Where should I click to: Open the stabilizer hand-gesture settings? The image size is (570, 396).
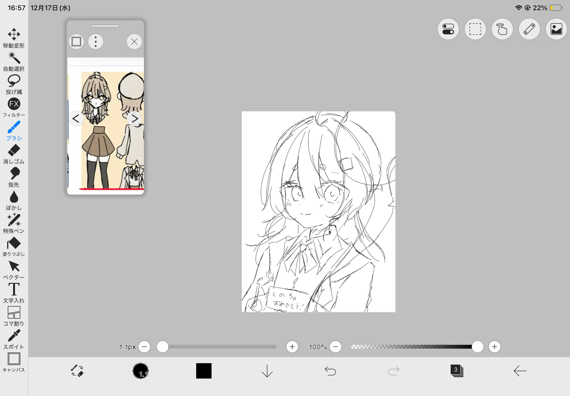(502, 29)
